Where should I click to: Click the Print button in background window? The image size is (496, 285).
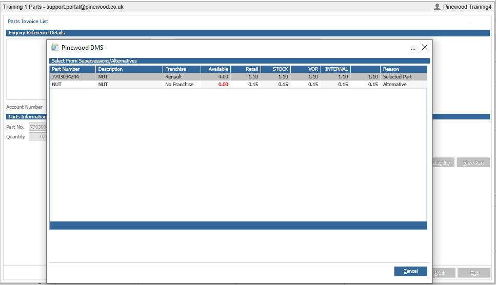[x=444, y=273]
